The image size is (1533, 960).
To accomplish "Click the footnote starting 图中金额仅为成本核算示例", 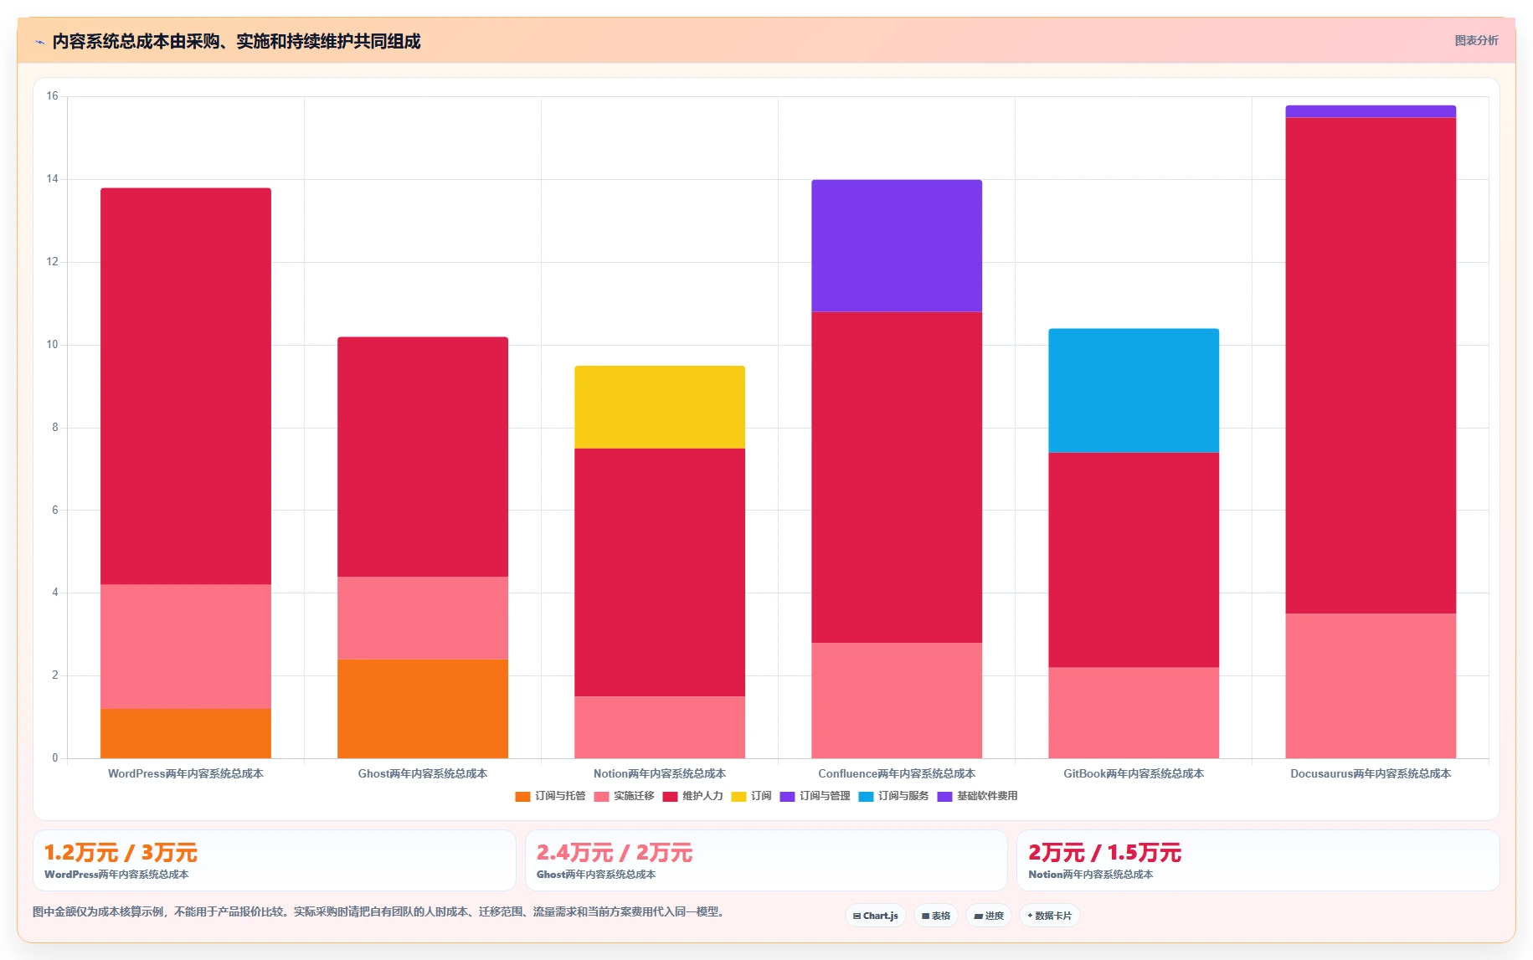I will coord(379,911).
